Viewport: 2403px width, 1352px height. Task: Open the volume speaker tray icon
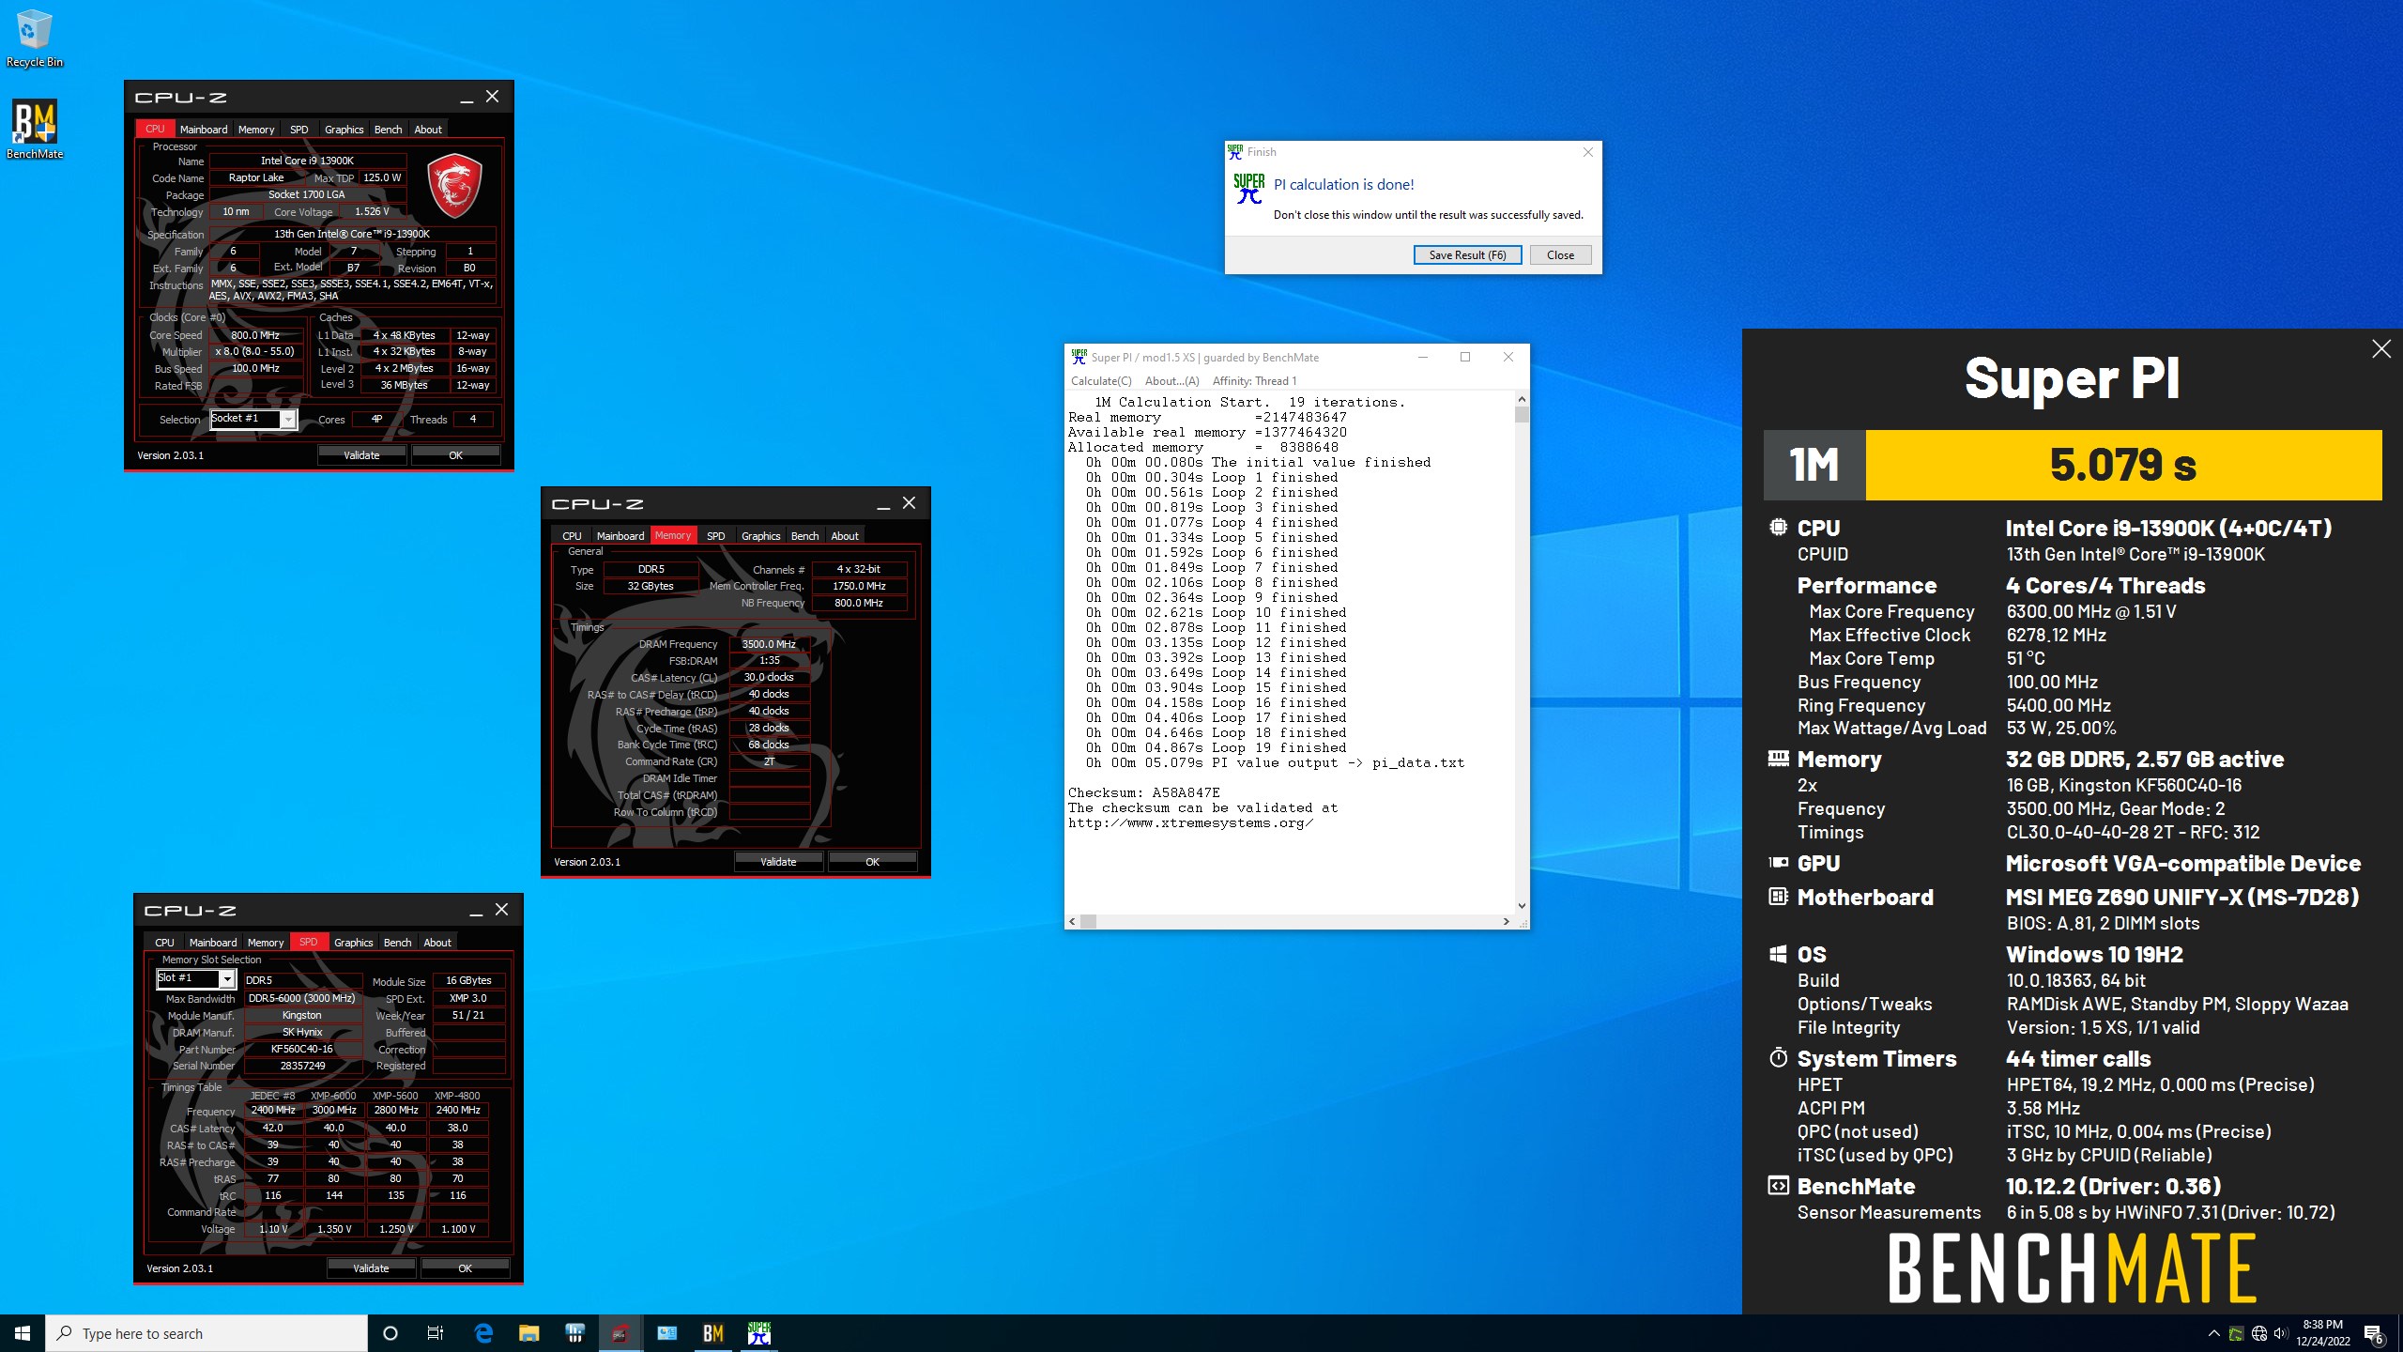[x=2281, y=1333]
